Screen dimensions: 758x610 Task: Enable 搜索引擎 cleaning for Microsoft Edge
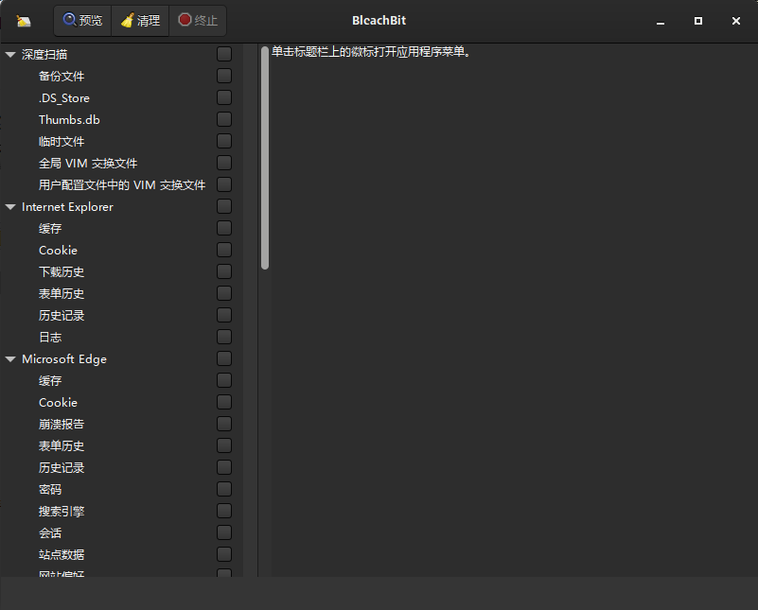click(x=223, y=511)
